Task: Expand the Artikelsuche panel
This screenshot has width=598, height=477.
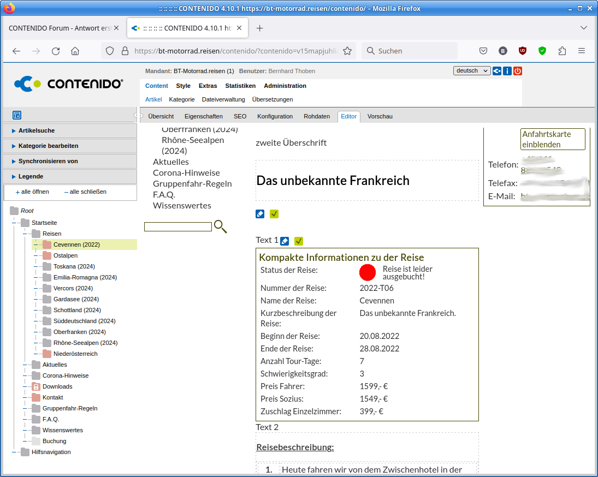Action: [x=36, y=130]
